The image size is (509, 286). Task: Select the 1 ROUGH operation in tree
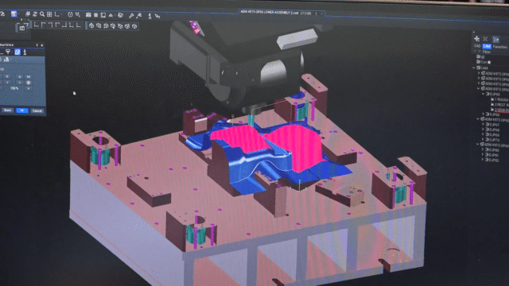pyautogui.click(x=501, y=99)
